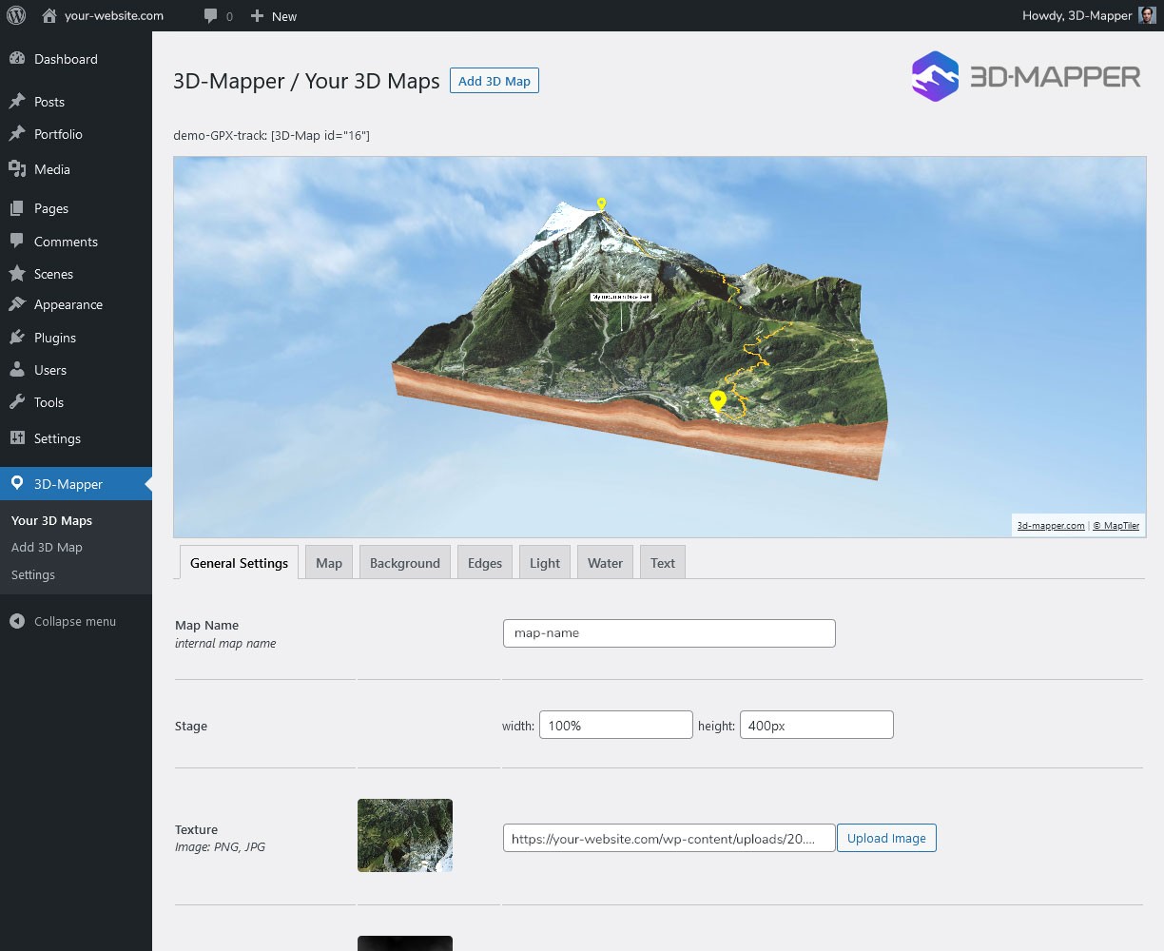Click the Posts pin icon
1164x951 pixels.
[17, 102]
